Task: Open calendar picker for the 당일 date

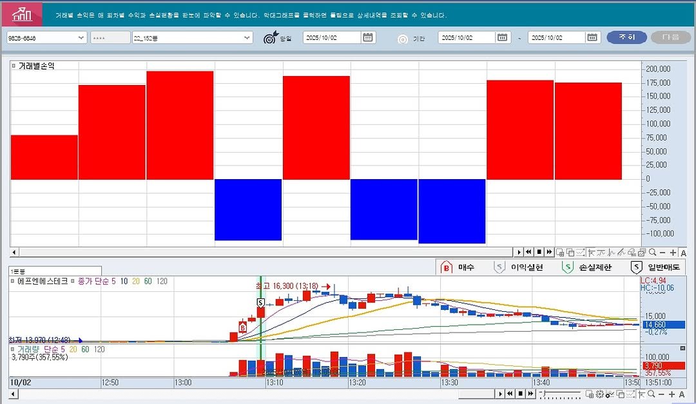Action: pos(367,38)
